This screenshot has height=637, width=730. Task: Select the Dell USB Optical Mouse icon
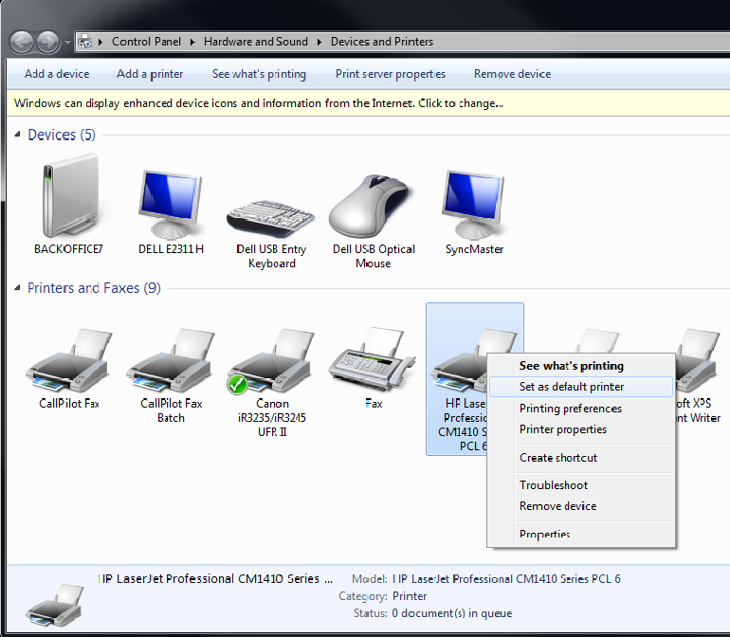coord(371,206)
